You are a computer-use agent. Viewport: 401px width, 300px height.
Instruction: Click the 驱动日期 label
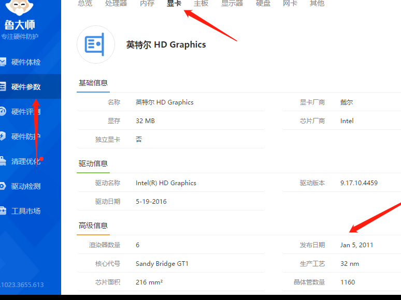coord(107,202)
